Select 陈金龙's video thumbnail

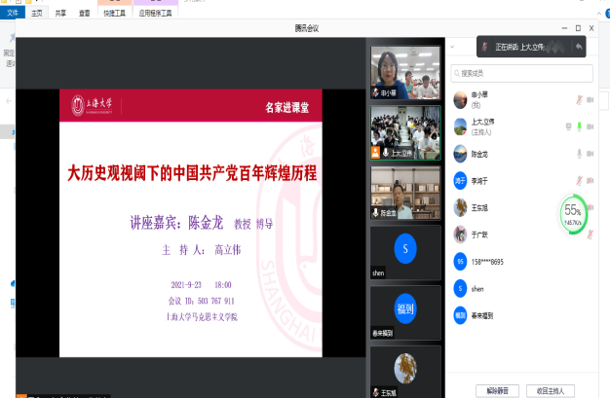tap(404, 192)
